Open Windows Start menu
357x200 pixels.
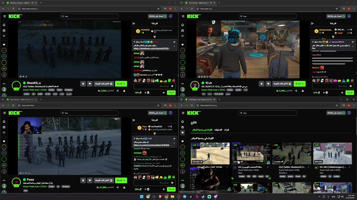point(142,197)
